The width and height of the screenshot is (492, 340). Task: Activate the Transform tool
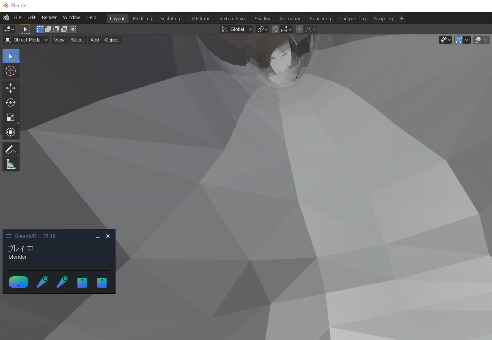tap(11, 132)
